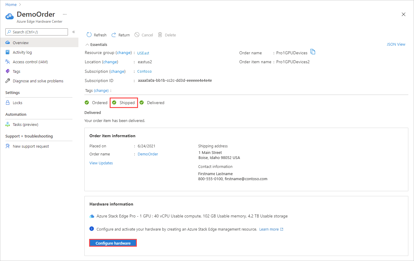Collapse the left navigation pane
Screen dimensions: 414x261
pos(74,32)
